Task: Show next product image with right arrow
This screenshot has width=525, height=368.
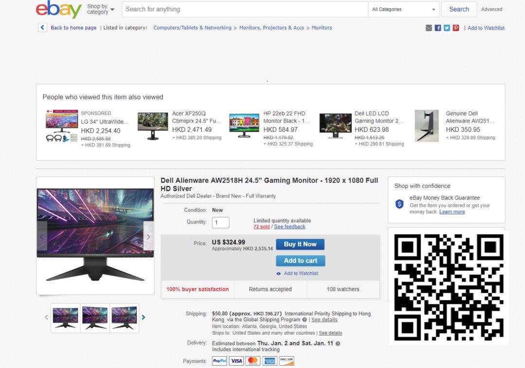Action: (148, 237)
